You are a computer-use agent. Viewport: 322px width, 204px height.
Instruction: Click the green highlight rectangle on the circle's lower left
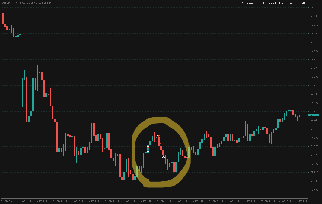tap(137, 171)
